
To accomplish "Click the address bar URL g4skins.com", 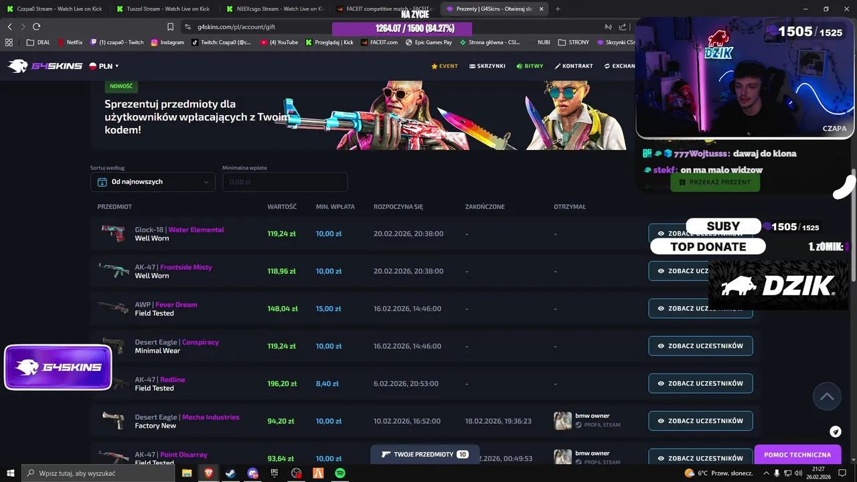I will [x=236, y=27].
